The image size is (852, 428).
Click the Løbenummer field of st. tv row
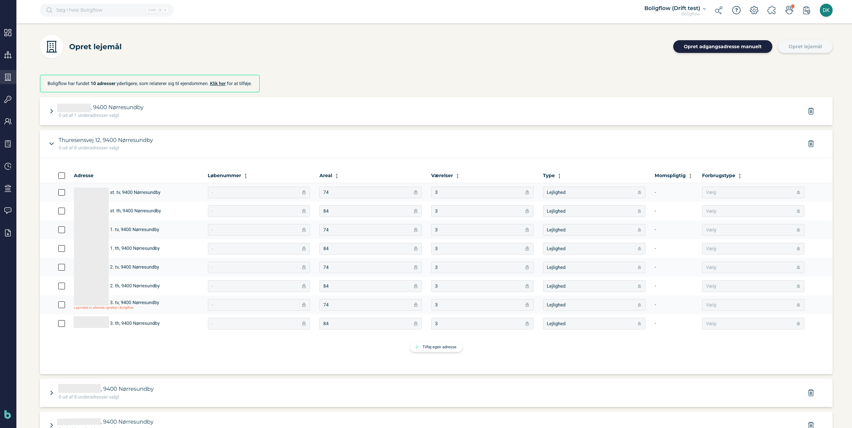[x=258, y=192]
